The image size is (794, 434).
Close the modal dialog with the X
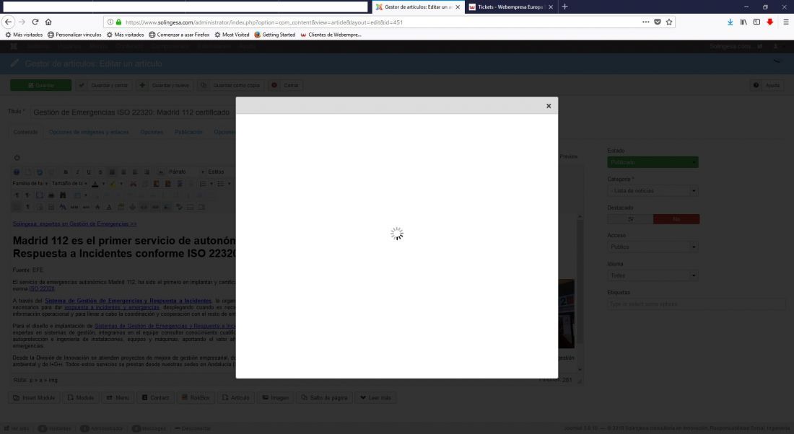[549, 106]
